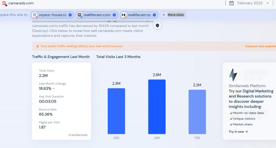Click the plus icon on reallifecam.com chip
Image resolution: width=276 pixels, height=148 pixels.
coord(114,15)
